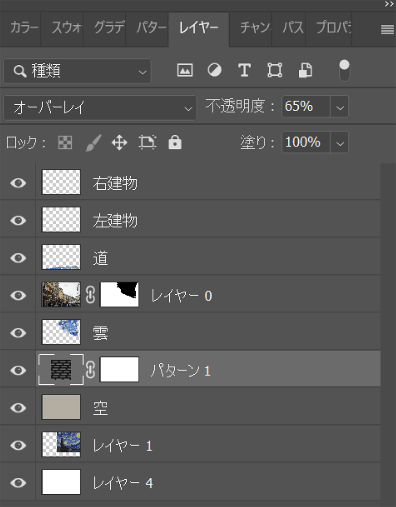Select layer name 空
The height and width of the screenshot is (507, 396).
tap(100, 408)
